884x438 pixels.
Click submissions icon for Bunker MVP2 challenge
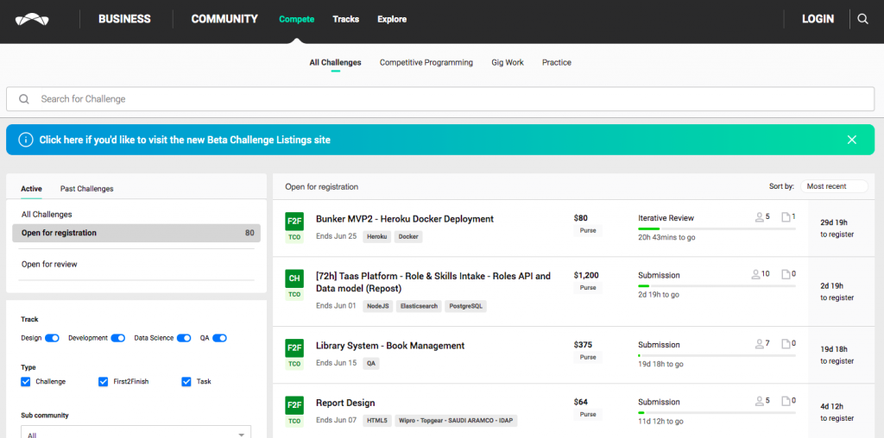(786, 217)
